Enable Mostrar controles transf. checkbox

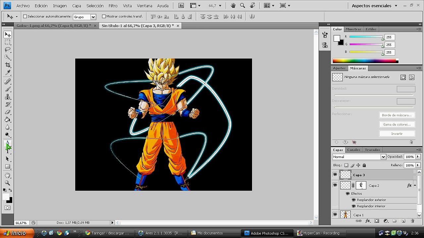click(x=104, y=16)
